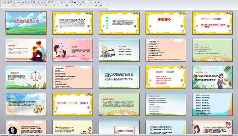Open the font size dropdown showing 15
Image resolution: width=238 pixels, height=136 pixels.
click(15, 5)
